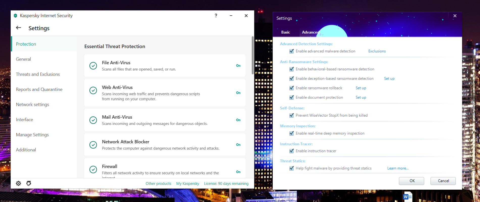Toggle real-time deep memory inspection checkbox

292,133
